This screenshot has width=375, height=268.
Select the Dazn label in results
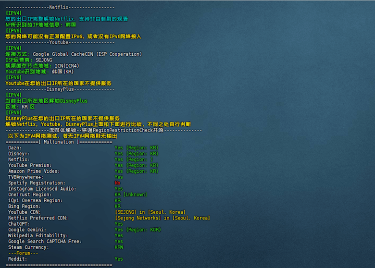[14, 148]
